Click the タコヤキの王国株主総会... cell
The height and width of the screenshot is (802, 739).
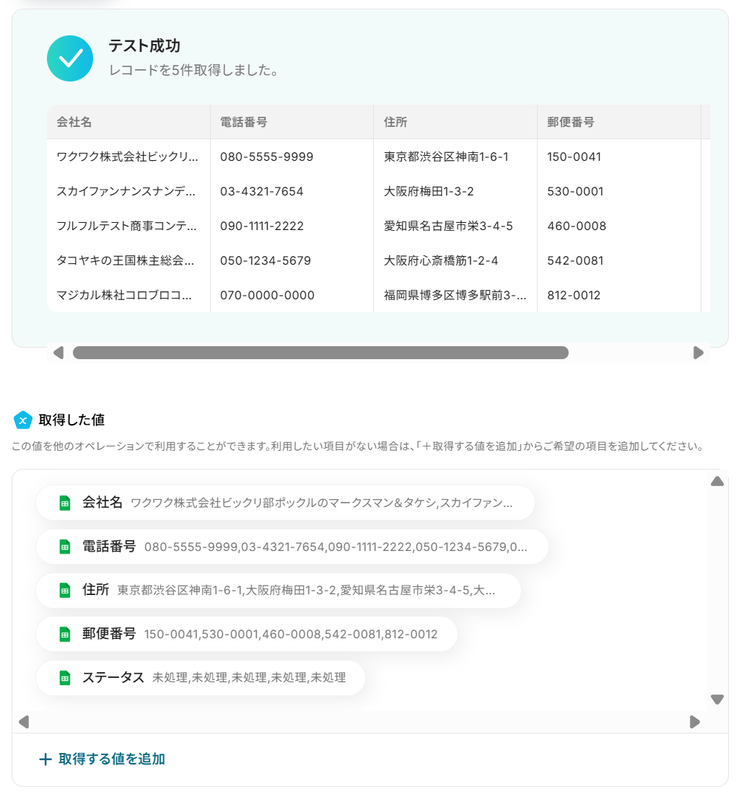(128, 260)
